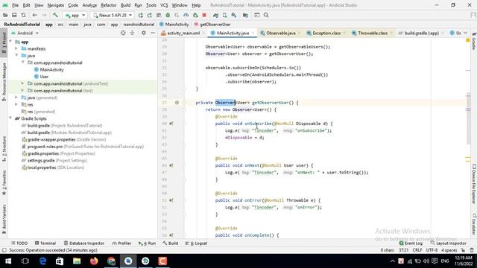Click the rxandroidtutorial breadcrumb item

(x=139, y=25)
